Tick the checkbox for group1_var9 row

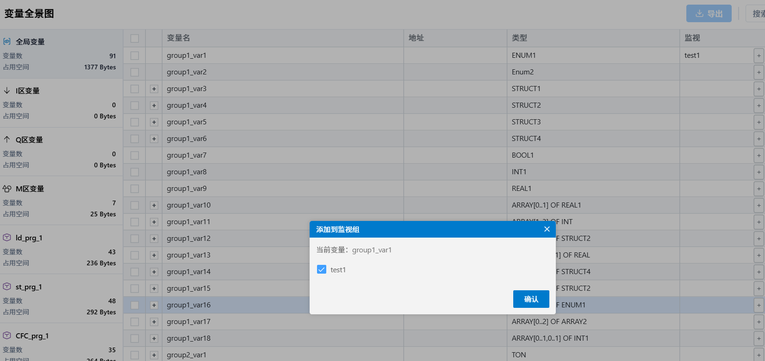pos(135,189)
